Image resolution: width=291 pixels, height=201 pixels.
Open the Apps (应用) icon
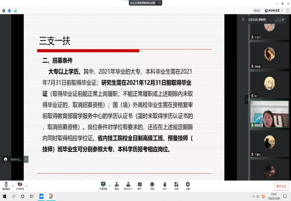pyautogui.click(x=176, y=185)
